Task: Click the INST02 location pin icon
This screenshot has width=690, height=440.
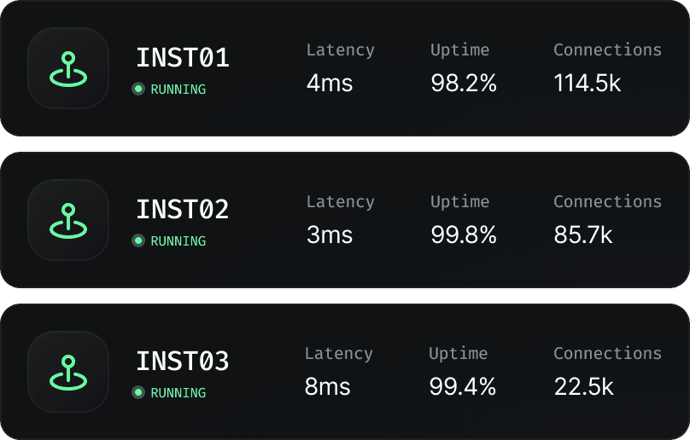Action: coord(68,220)
